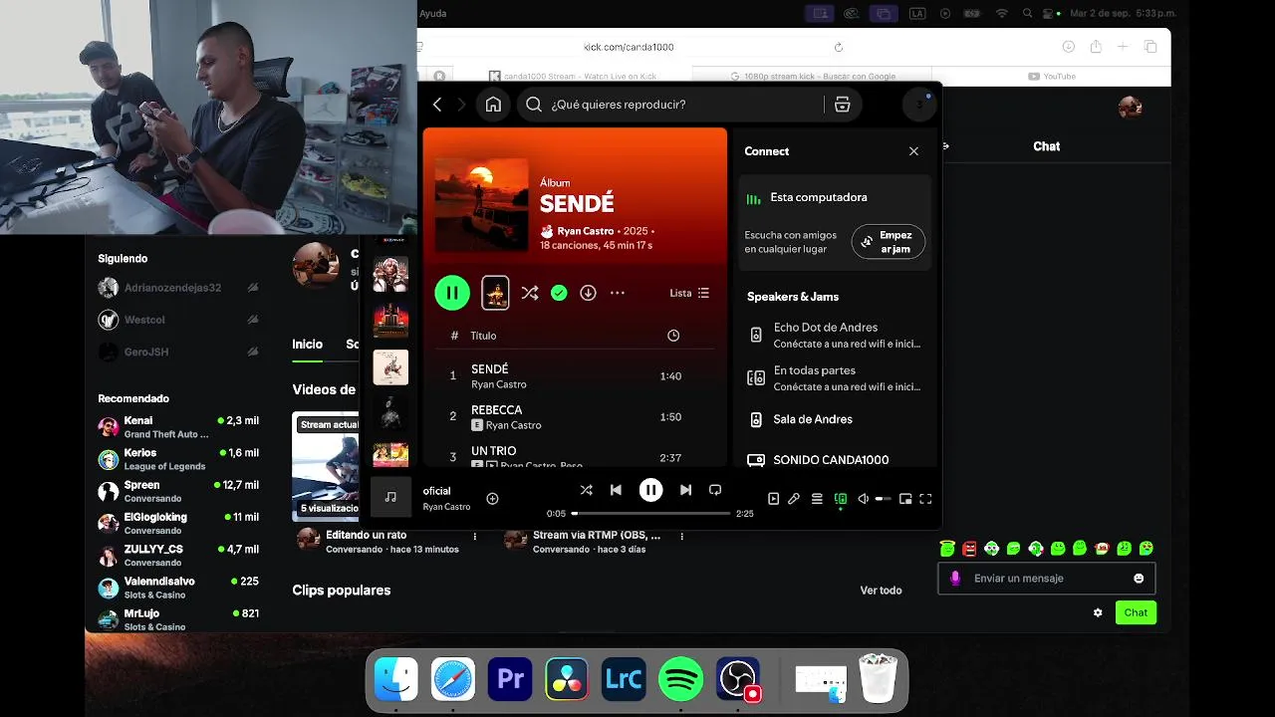Open Safari's share icon
The height and width of the screenshot is (717, 1275).
pos(1096,47)
